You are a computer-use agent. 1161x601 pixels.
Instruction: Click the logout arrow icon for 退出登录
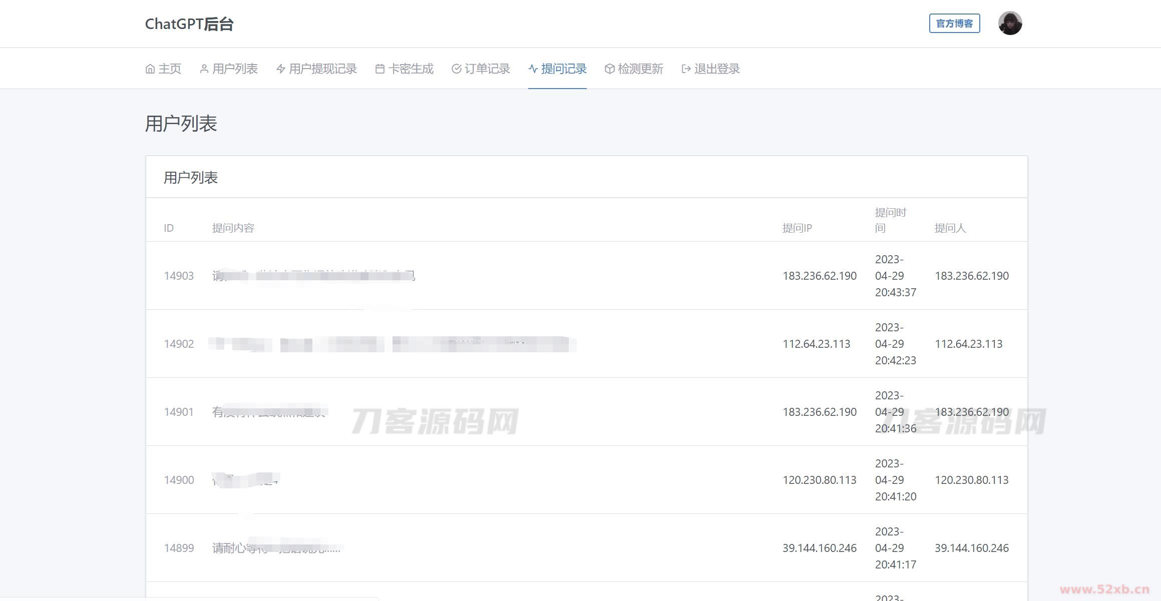point(686,69)
